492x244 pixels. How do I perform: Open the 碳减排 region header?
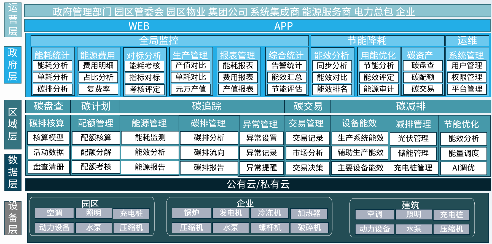coord(410,106)
